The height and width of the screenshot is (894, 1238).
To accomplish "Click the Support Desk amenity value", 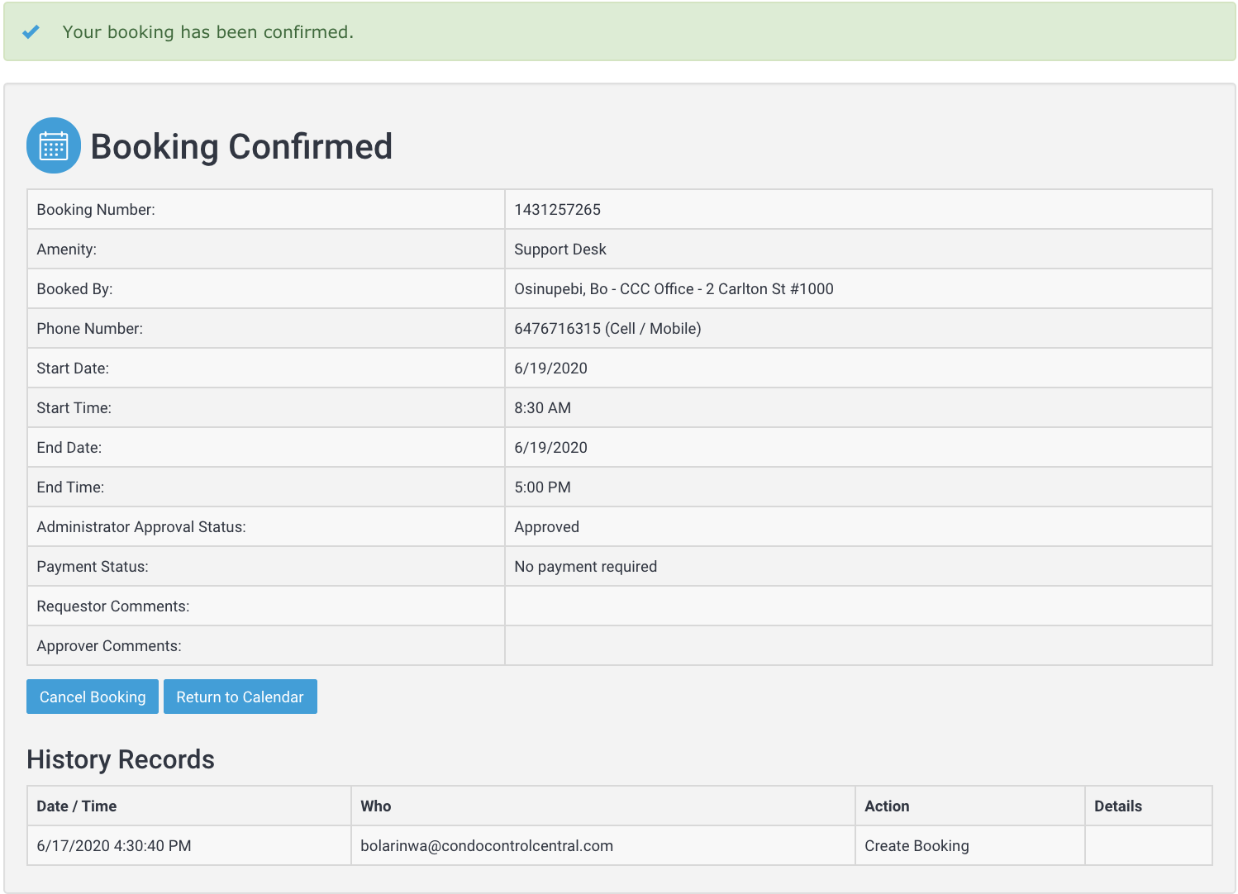I will pyautogui.click(x=559, y=250).
